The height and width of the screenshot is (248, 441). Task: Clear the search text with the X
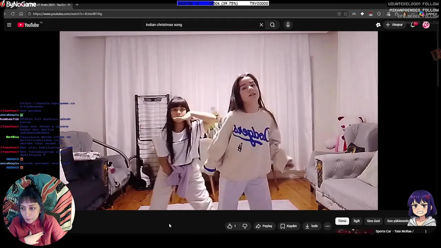(261, 25)
